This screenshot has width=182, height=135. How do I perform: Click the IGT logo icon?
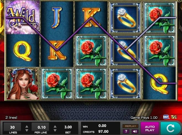tap(166, 117)
